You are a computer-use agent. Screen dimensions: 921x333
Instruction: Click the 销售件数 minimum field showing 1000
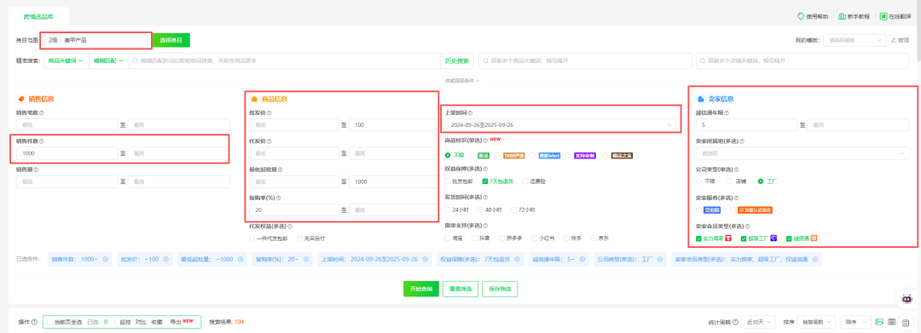coord(67,153)
